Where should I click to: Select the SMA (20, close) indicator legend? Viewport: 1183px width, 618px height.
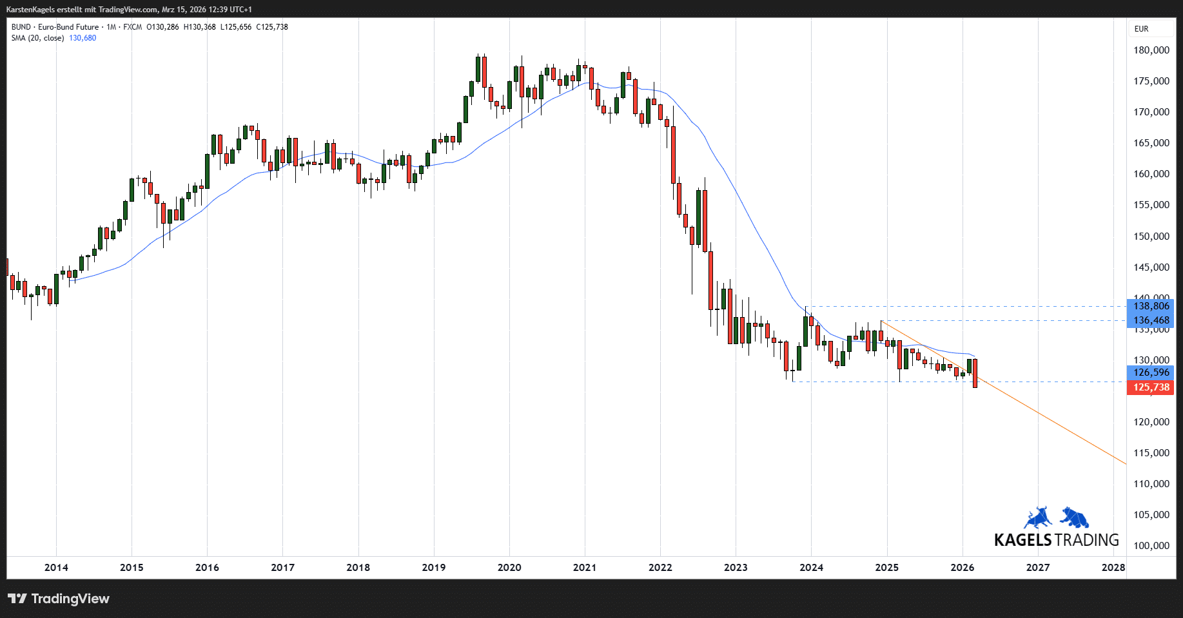pyautogui.click(x=37, y=38)
